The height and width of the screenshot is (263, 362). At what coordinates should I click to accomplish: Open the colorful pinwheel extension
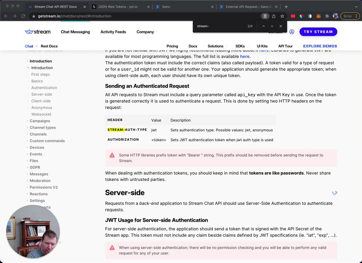[302, 16]
